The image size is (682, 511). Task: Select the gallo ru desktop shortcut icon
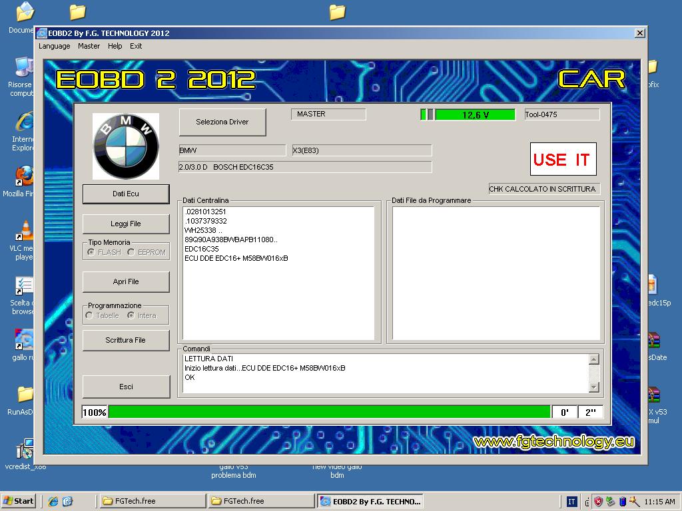pyautogui.click(x=24, y=340)
